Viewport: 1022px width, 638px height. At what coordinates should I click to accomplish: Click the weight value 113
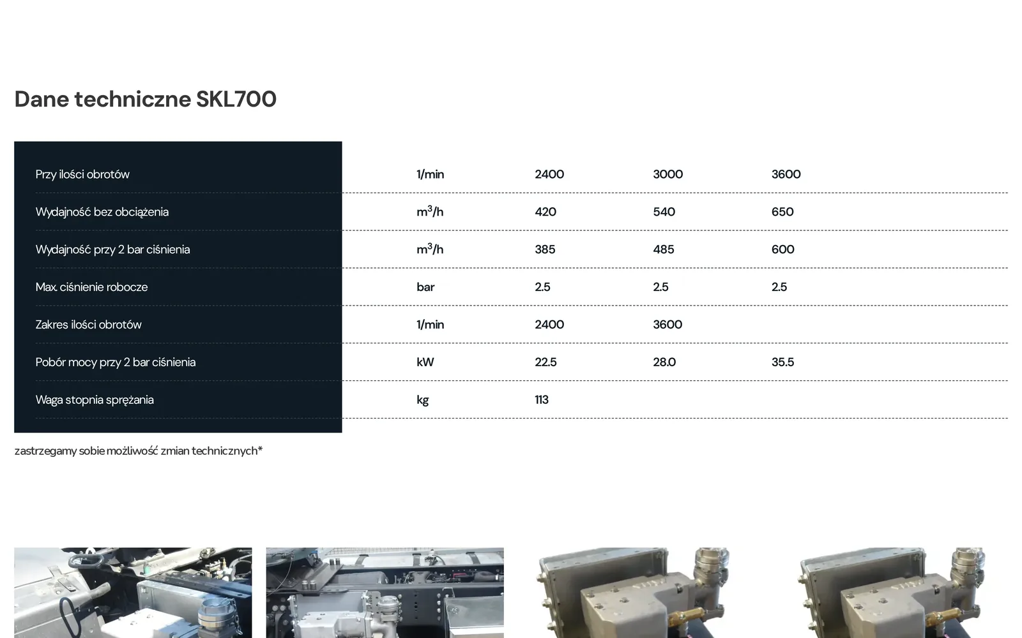(x=542, y=400)
